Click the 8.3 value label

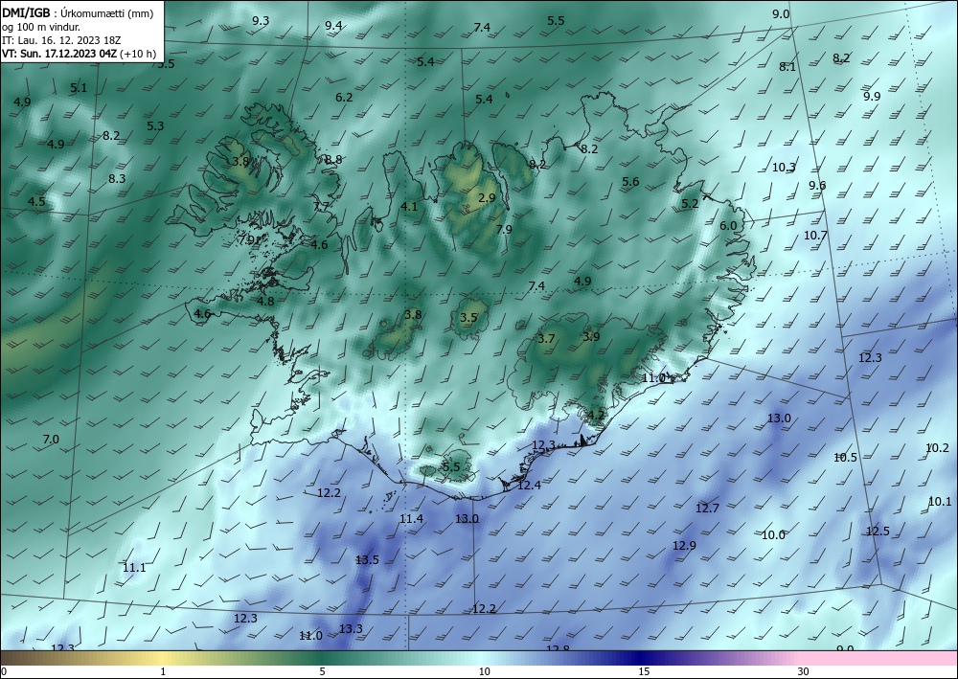117,179
